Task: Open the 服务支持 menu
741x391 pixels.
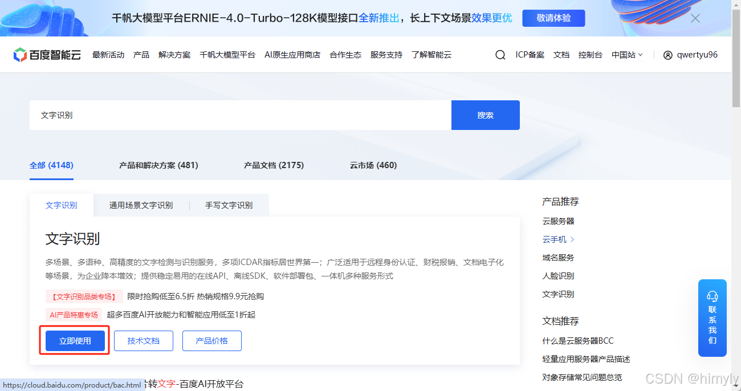Action: [x=386, y=55]
